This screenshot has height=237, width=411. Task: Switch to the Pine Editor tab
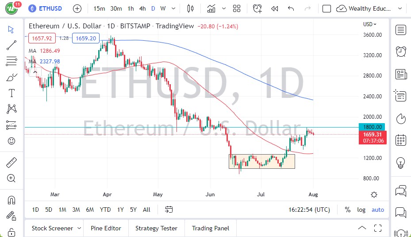106,228
